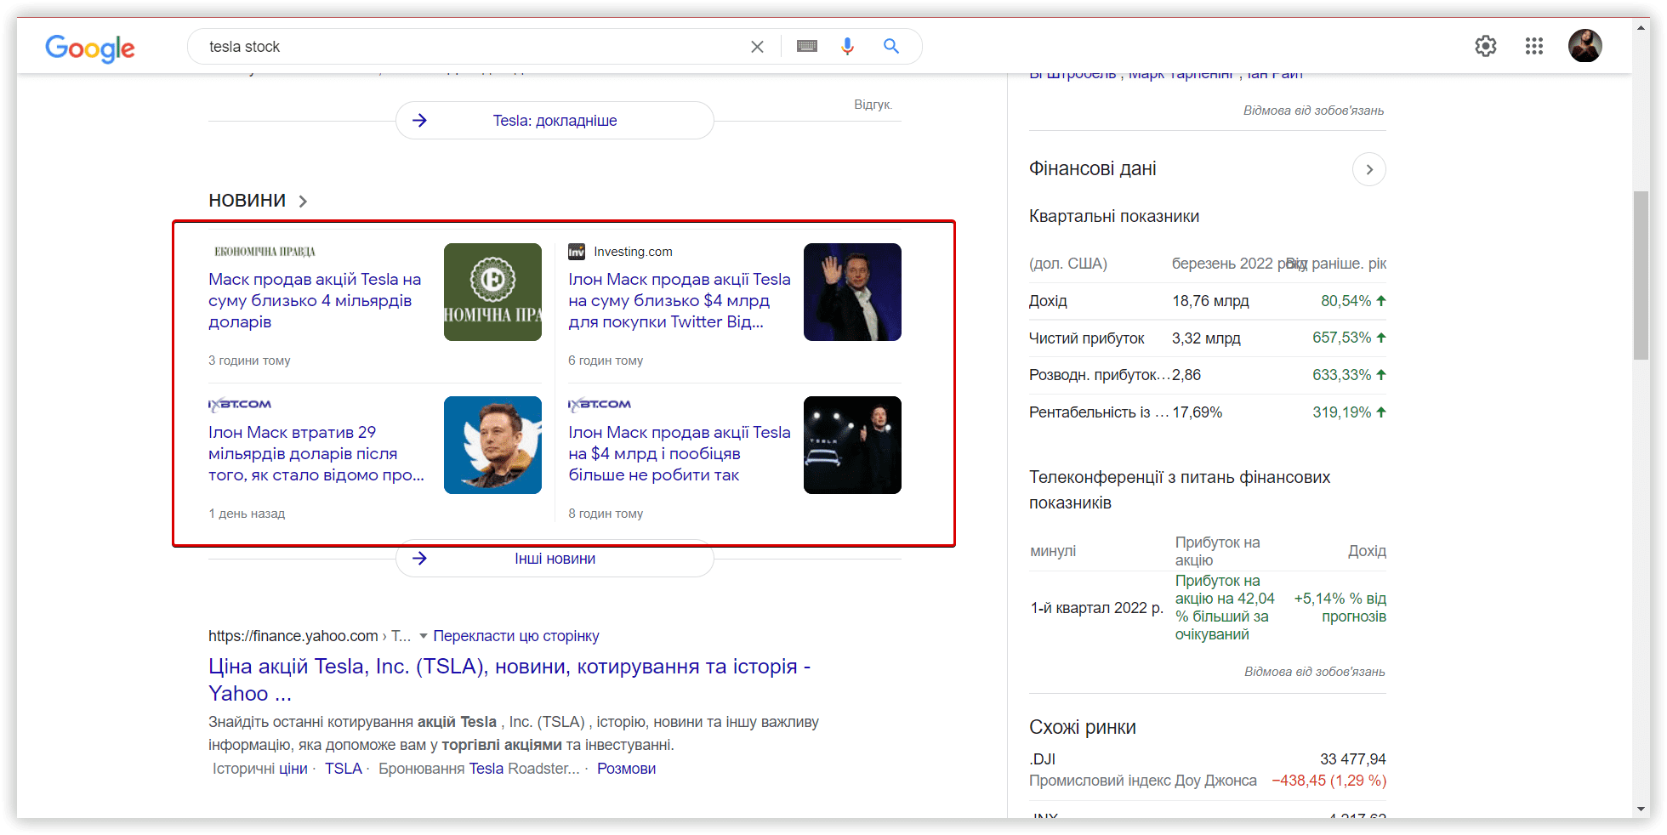
Task: Click the ЕКОНОМІЧНА ПРАВДА source logo
Action: (265, 252)
